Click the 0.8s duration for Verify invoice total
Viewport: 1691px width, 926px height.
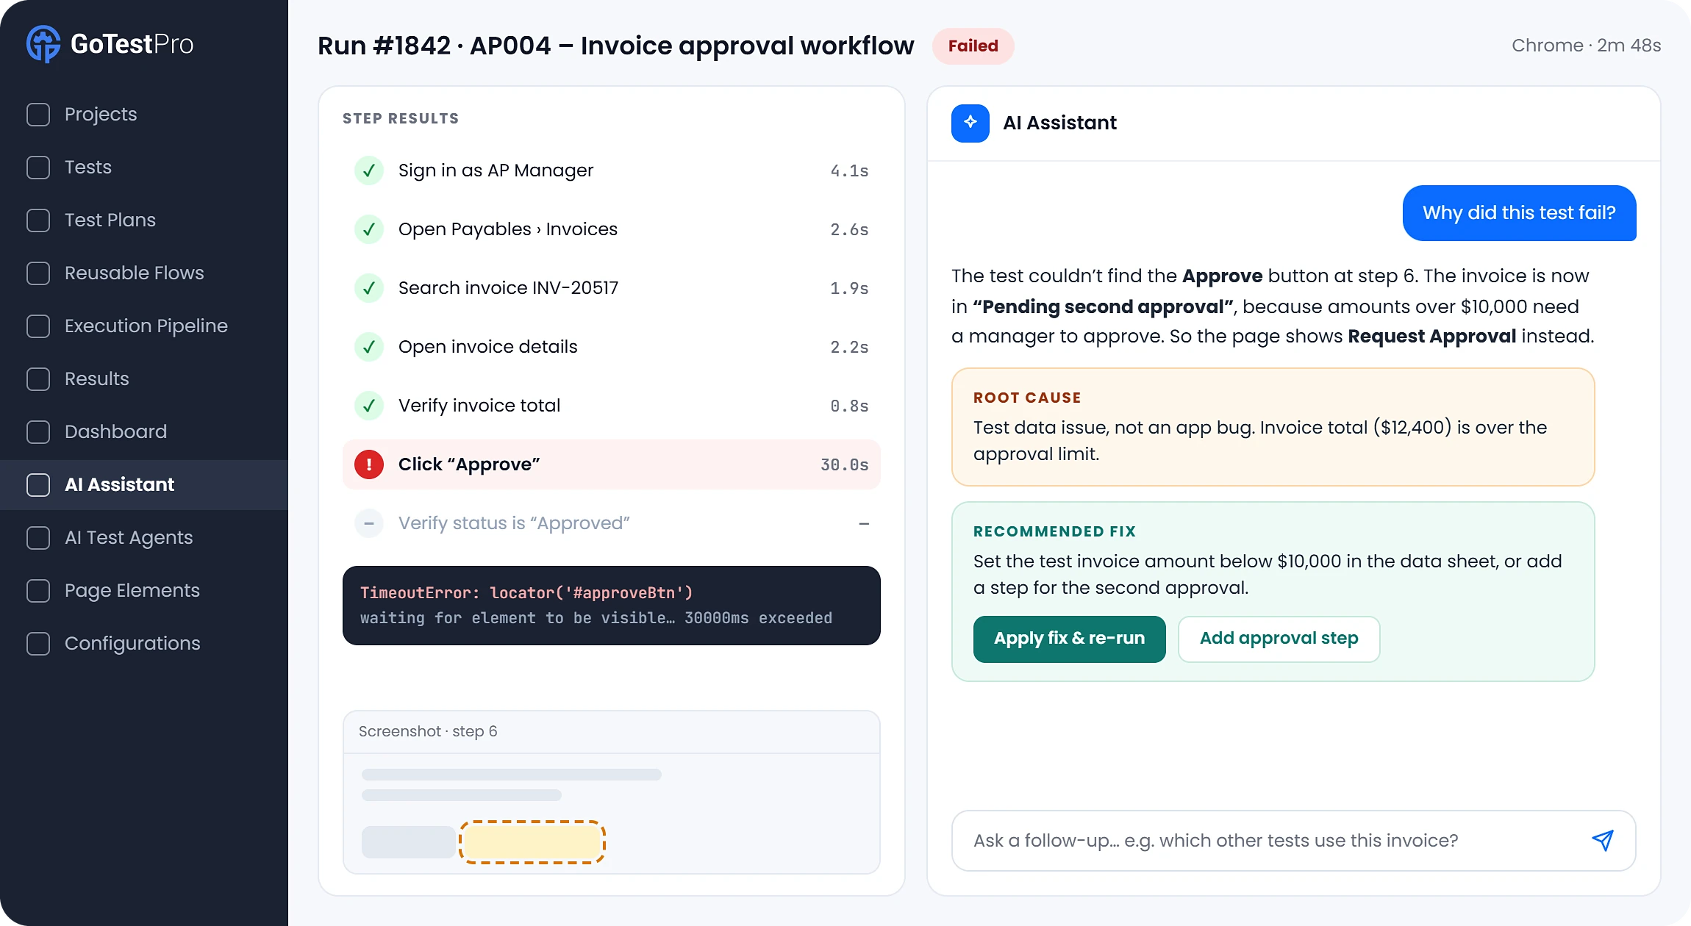coord(849,406)
